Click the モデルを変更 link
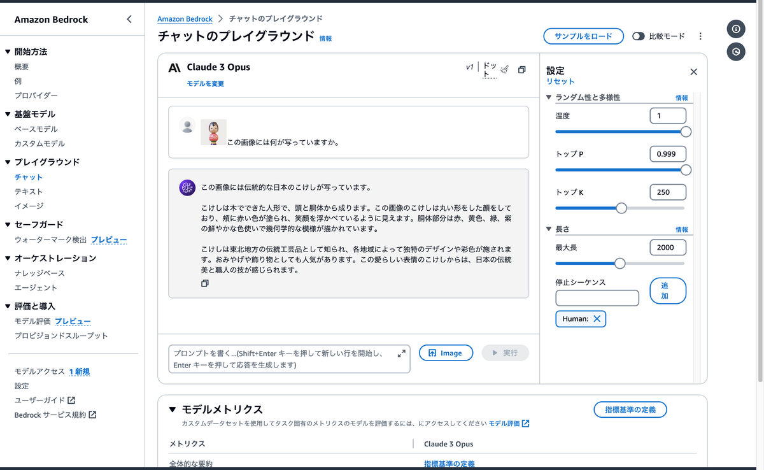Viewport: 764px width, 470px height. pos(205,83)
